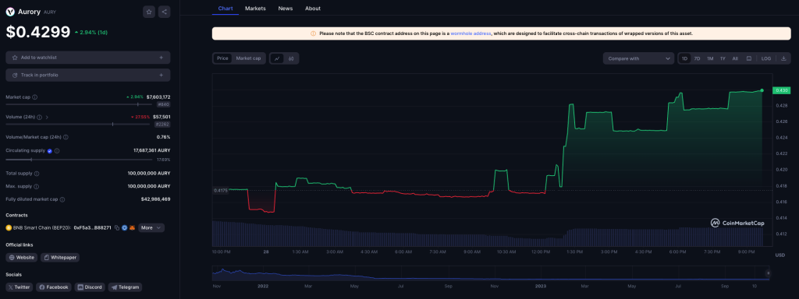Click the verified badge beside Circulating supply
799x299 pixels.
pyautogui.click(x=49, y=150)
